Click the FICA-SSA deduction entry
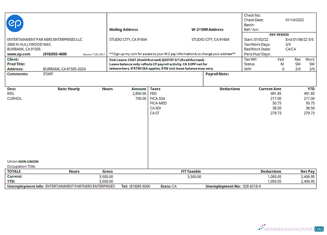 (157, 98)
